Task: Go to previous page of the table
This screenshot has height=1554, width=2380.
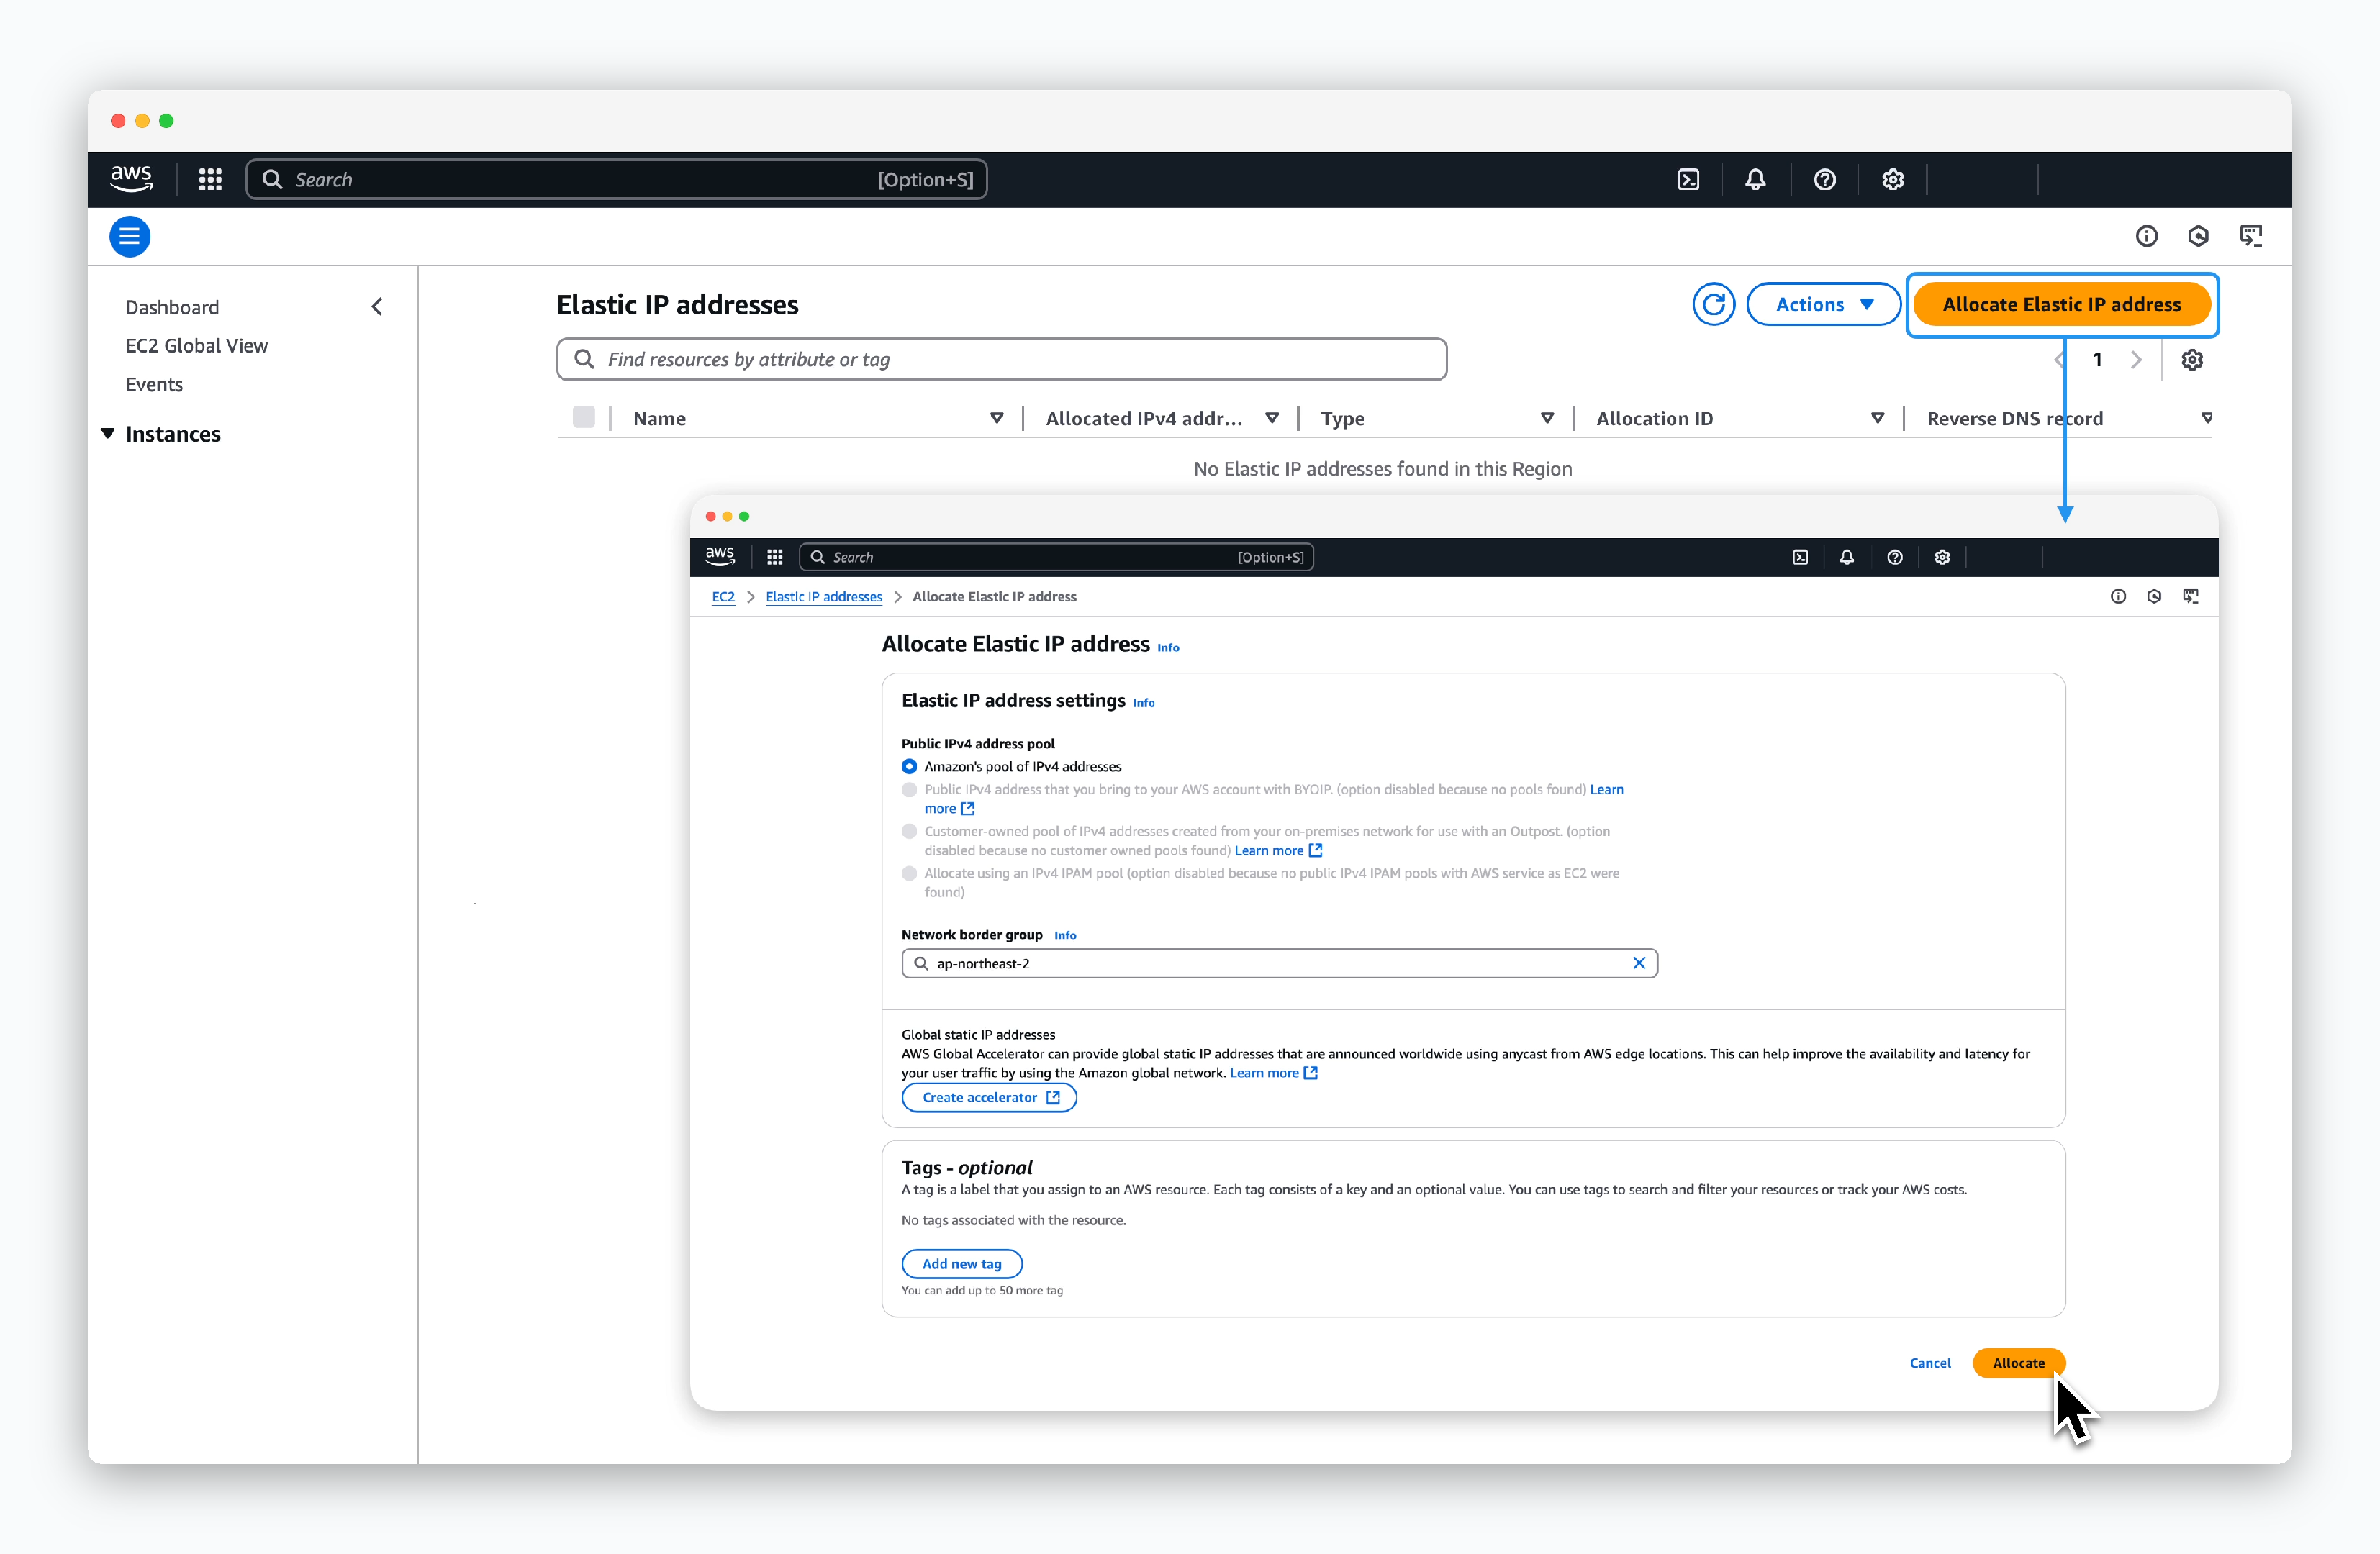Action: coord(2060,360)
